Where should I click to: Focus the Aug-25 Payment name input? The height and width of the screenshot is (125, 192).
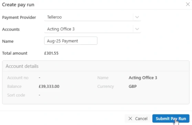coord(71,41)
